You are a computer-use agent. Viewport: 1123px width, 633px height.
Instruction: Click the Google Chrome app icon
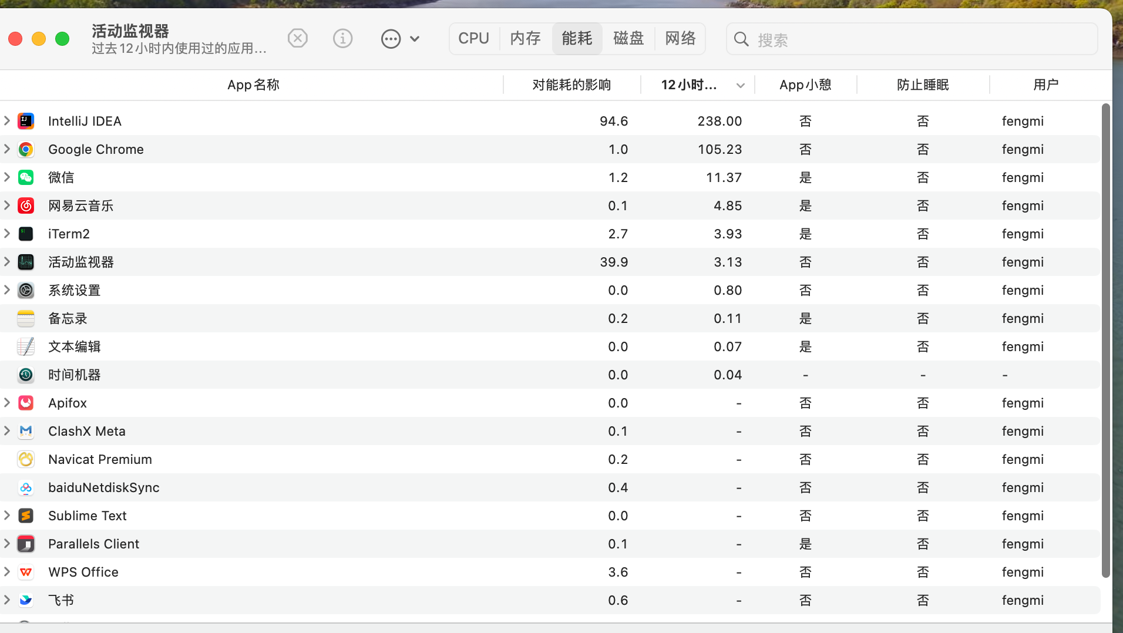[26, 149]
